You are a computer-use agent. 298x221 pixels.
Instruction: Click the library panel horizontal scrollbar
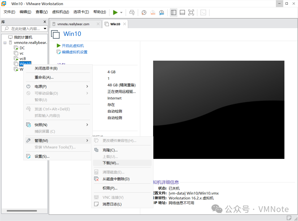(x=22, y=211)
